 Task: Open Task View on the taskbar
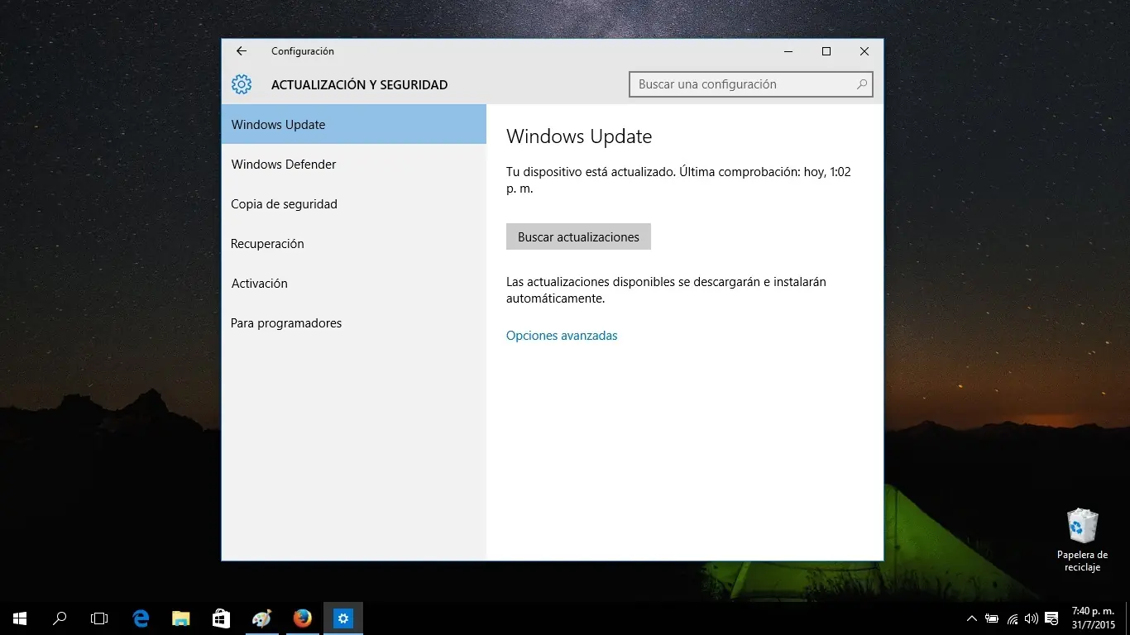[x=99, y=618]
